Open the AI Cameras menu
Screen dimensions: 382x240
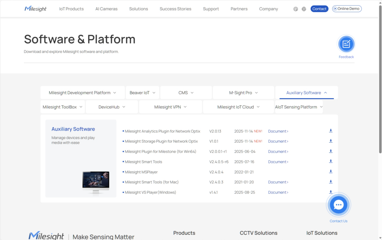[x=106, y=9]
